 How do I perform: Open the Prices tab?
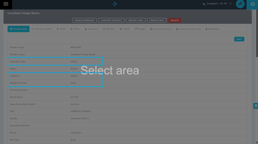[x=75, y=29]
